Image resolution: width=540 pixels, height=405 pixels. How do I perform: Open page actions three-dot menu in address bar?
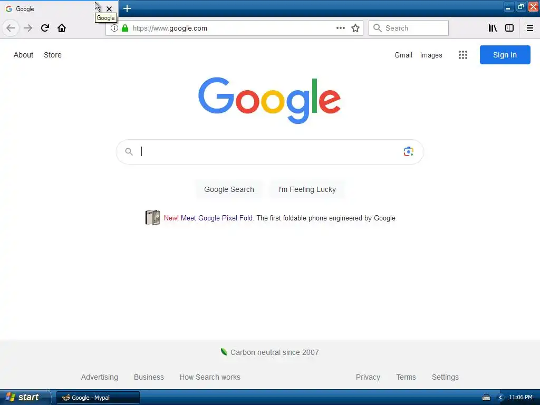pyautogui.click(x=341, y=28)
